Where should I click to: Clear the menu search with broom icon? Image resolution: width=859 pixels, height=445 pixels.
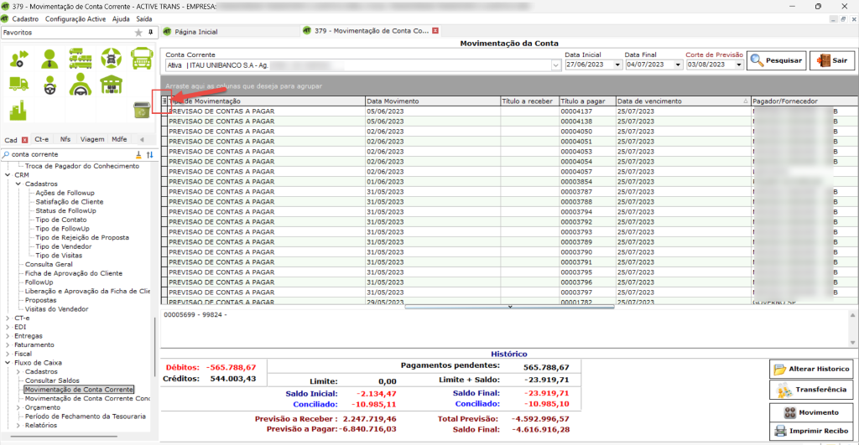[138, 155]
